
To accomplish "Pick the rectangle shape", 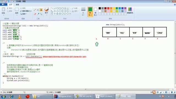I will tap(60, 9).
